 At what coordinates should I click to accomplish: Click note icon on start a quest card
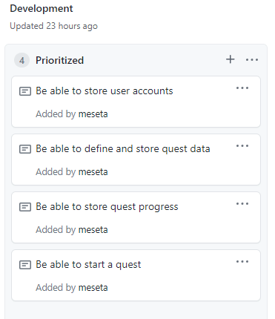(25, 265)
